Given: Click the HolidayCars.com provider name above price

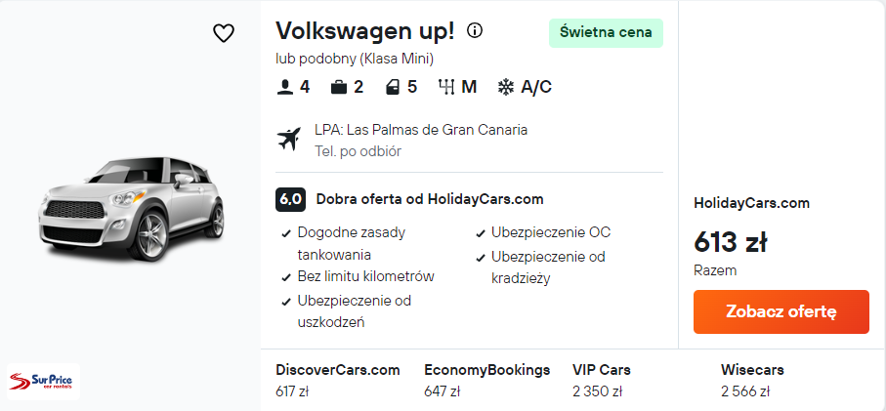Looking at the screenshot, I should tap(751, 203).
